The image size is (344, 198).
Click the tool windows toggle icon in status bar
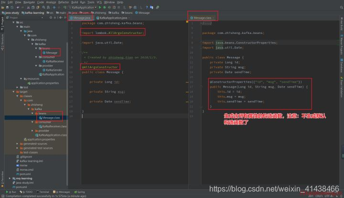tap(3, 196)
